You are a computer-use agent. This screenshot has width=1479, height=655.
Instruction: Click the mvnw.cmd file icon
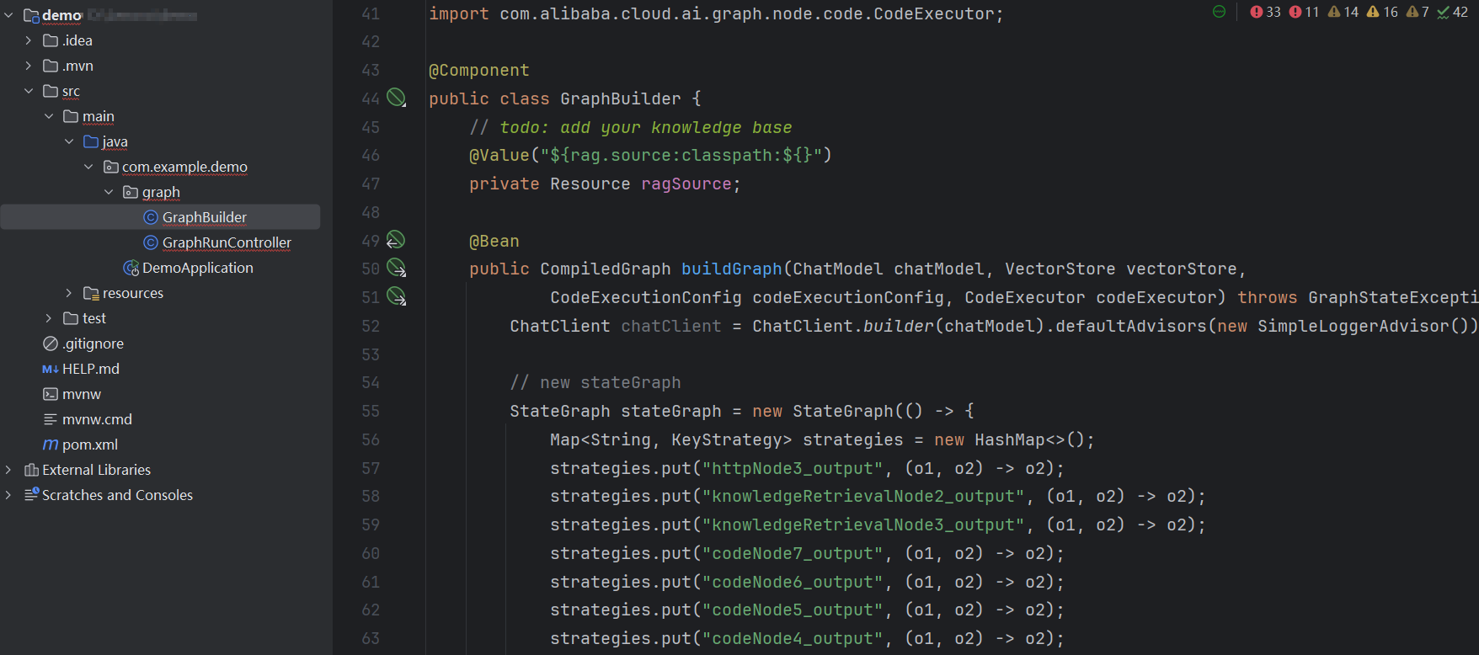click(51, 419)
